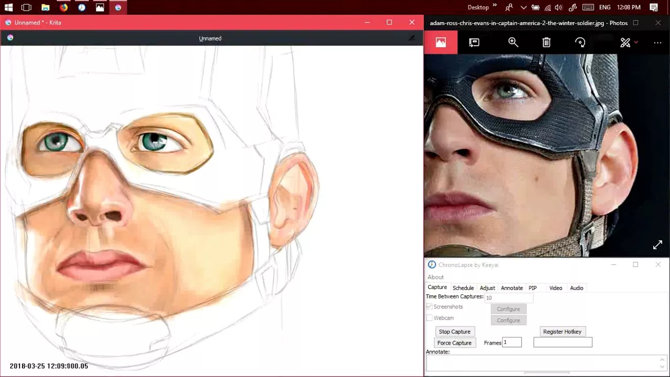Viewport: 670px width, 377px height.
Task: Open Windows Ink Workspace pen icon
Action: coord(573,7)
